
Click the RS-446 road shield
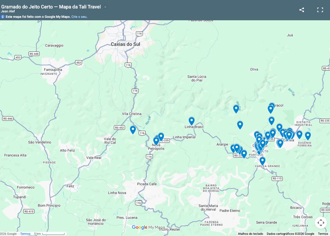click(x=8, y=118)
